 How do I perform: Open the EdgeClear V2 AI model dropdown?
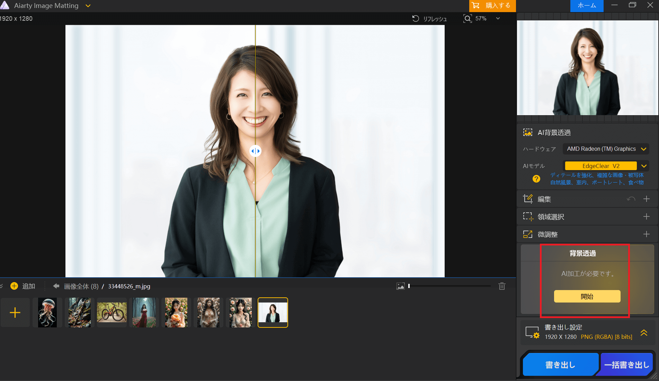644,166
